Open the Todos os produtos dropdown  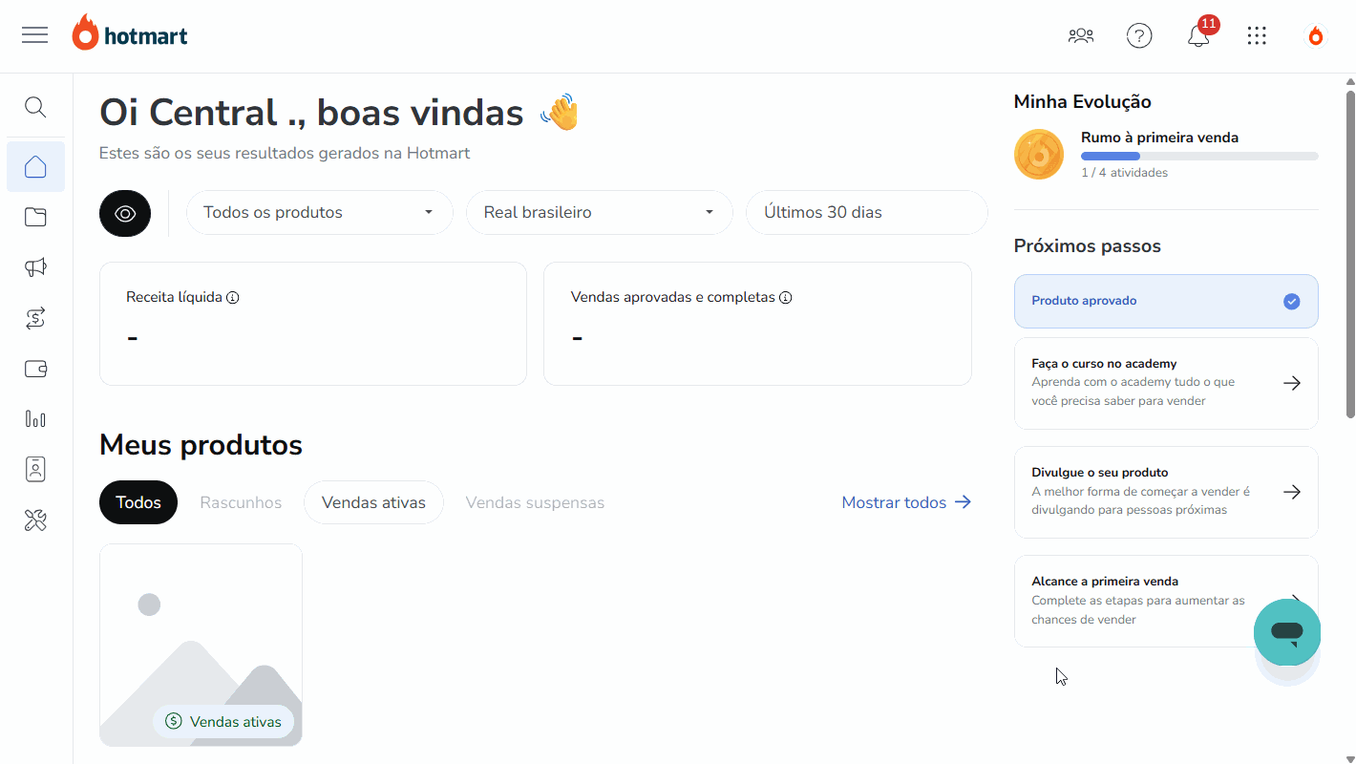tap(319, 212)
